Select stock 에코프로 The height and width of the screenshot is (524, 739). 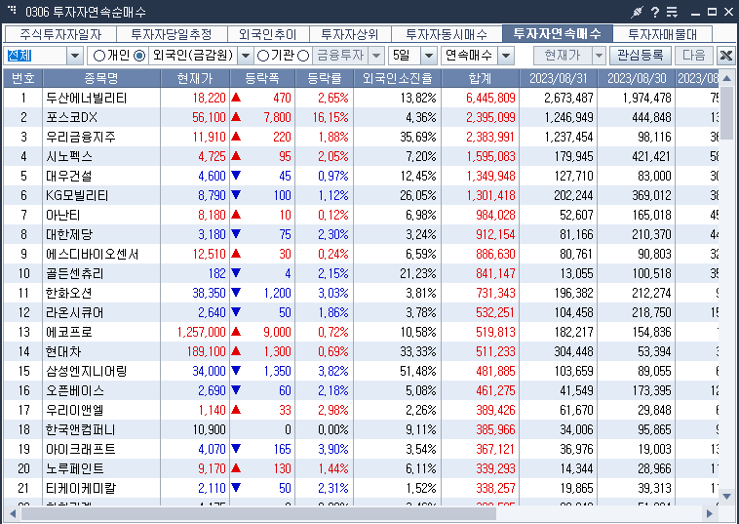69,333
